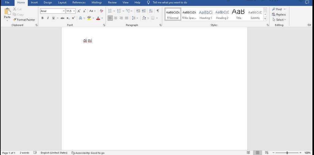Apply the Heading 1 style

[206, 14]
